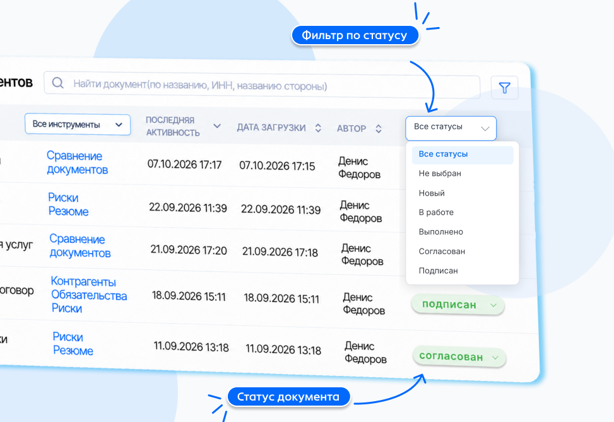This screenshot has width=614, height=422.
Task: Open 'Риски' link in 22.09.2026 row
Action: [x=64, y=197]
